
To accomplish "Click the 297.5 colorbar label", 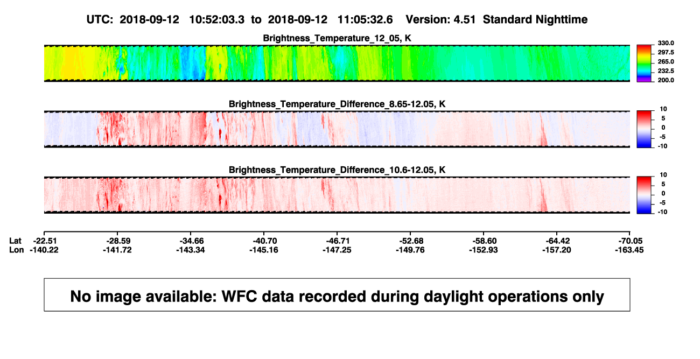I will pos(666,52).
